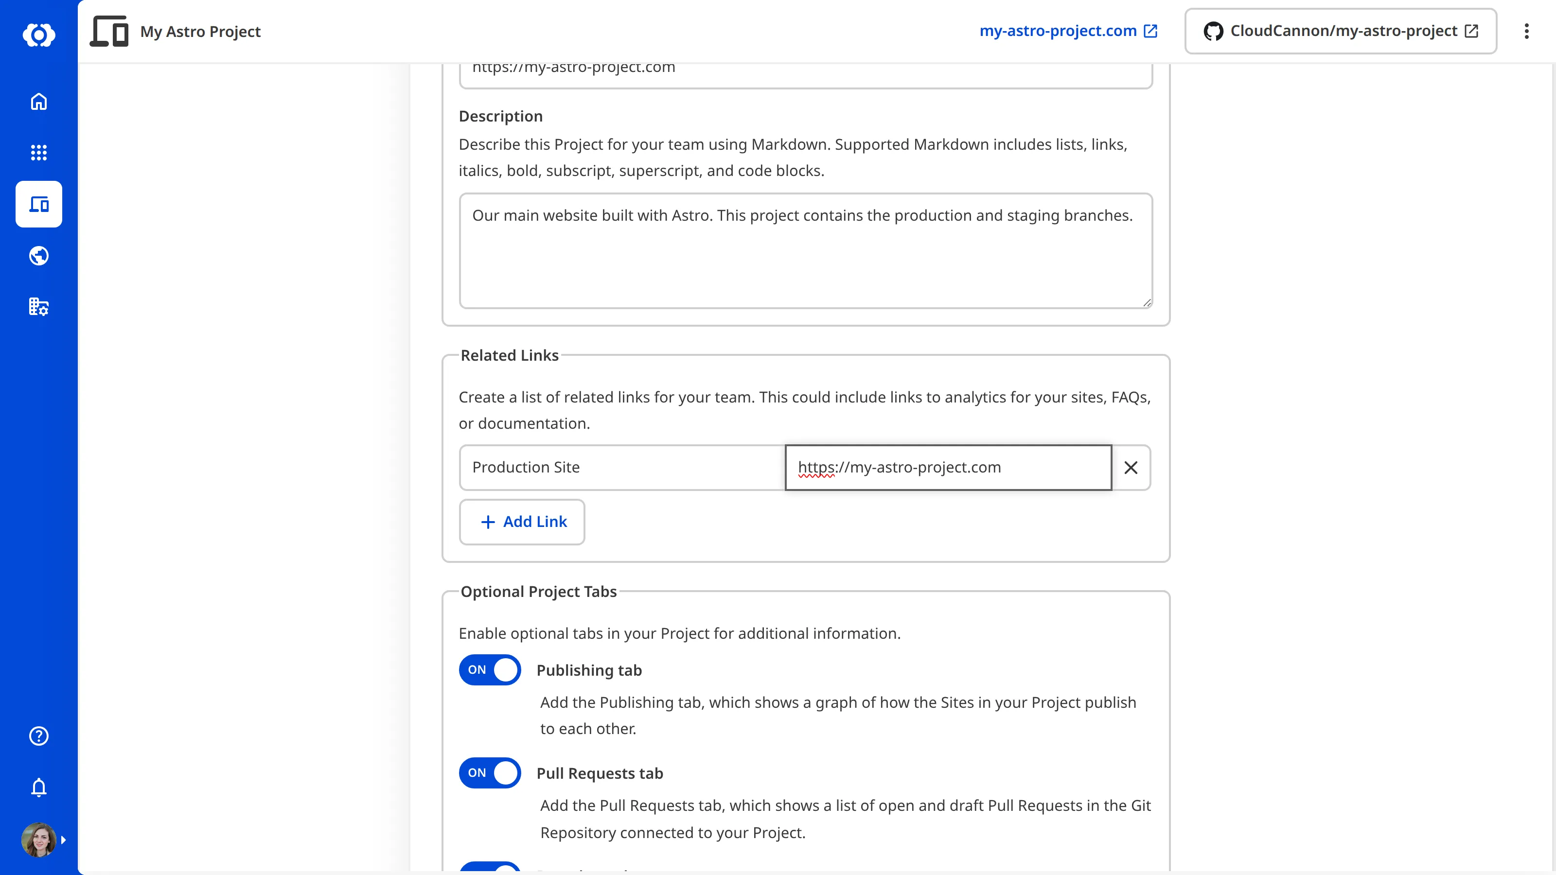Open the globe Domains sidebar icon
The width and height of the screenshot is (1556, 875).
point(39,255)
